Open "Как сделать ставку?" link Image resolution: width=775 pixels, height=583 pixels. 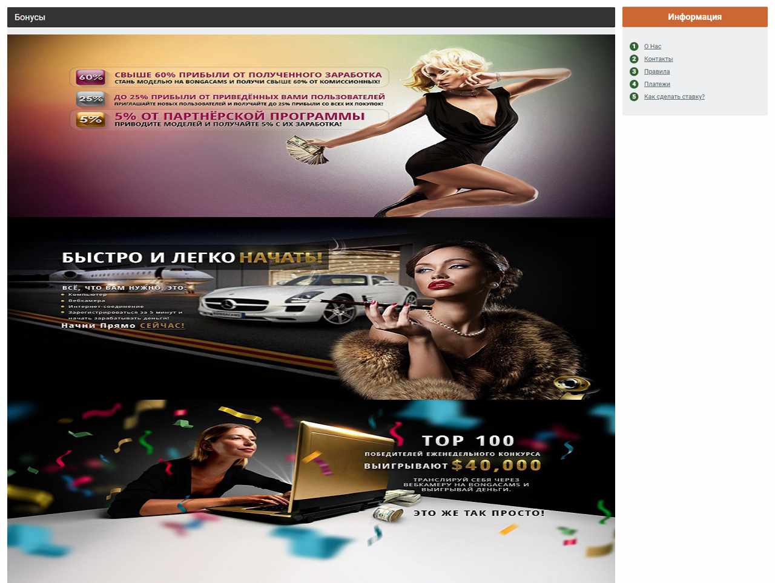coord(674,97)
